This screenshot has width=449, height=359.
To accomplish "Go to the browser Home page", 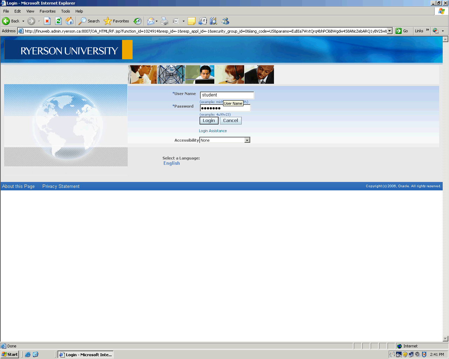I will point(70,21).
